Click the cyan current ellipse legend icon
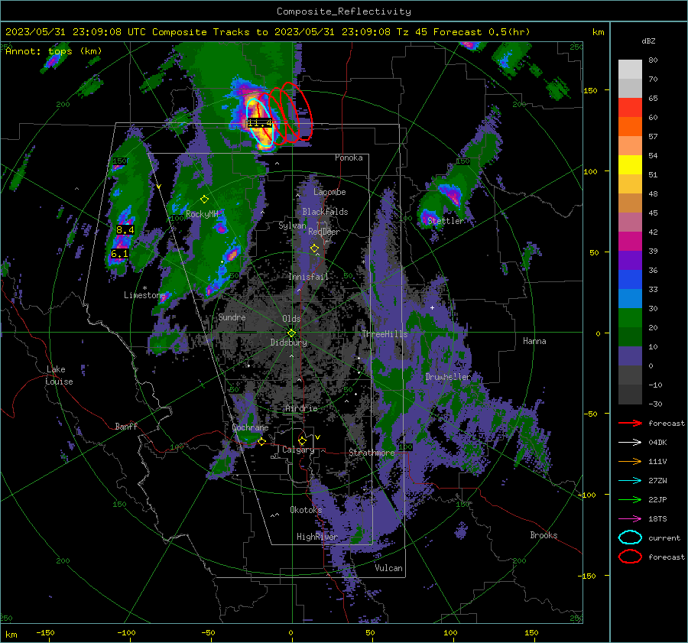 coord(630,537)
